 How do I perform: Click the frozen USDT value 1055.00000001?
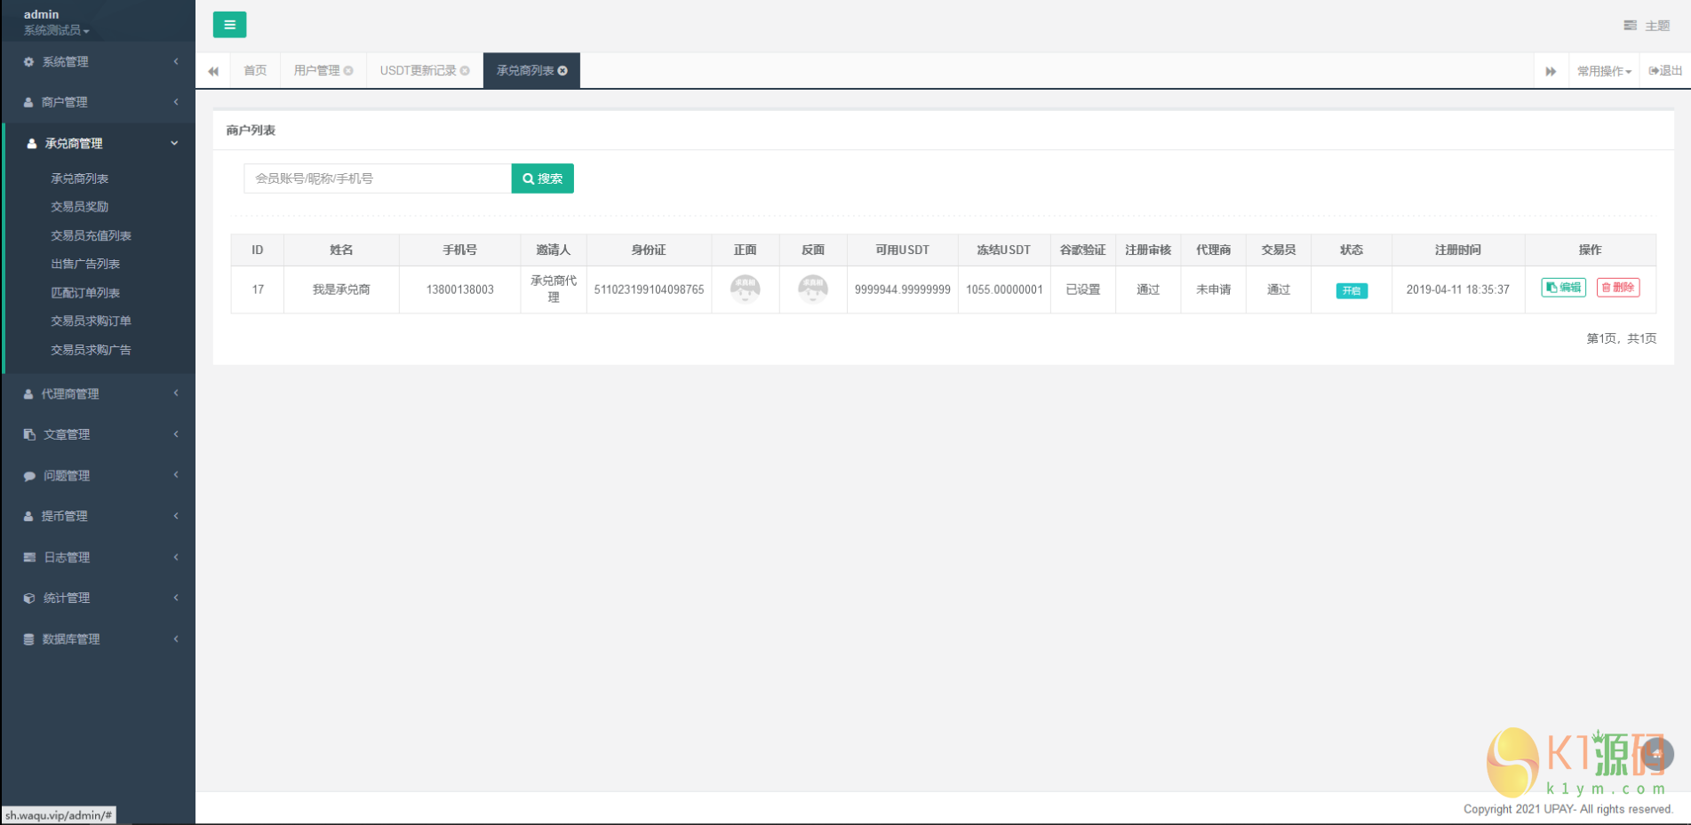coord(1004,290)
